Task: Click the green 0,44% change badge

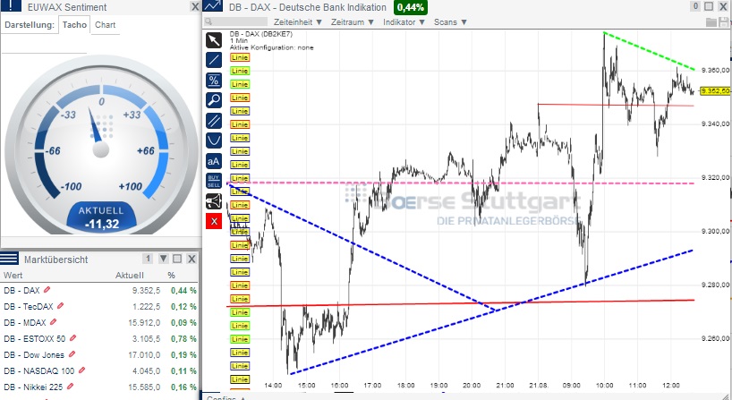Action: [x=411, y=7]
